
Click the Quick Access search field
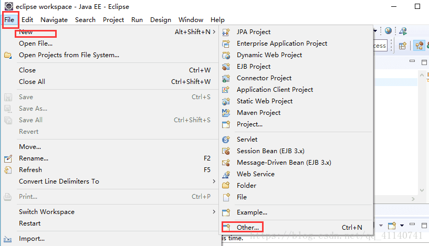380,46
